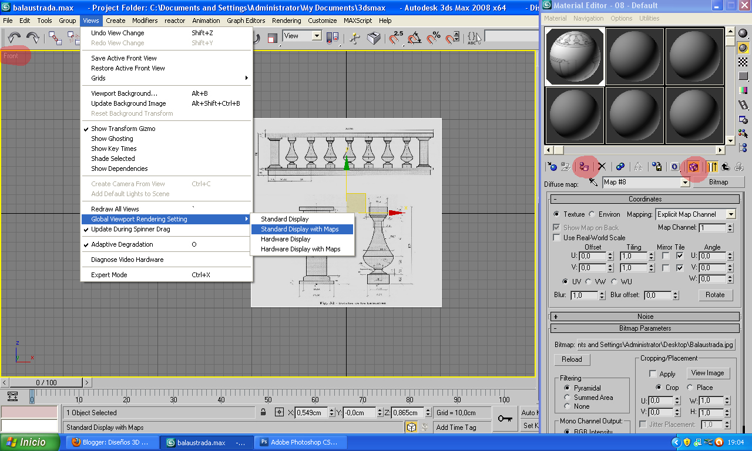Click Expert Mode menu entry
The width and height of the screenshot is (752, 451).
coord(166,275)
